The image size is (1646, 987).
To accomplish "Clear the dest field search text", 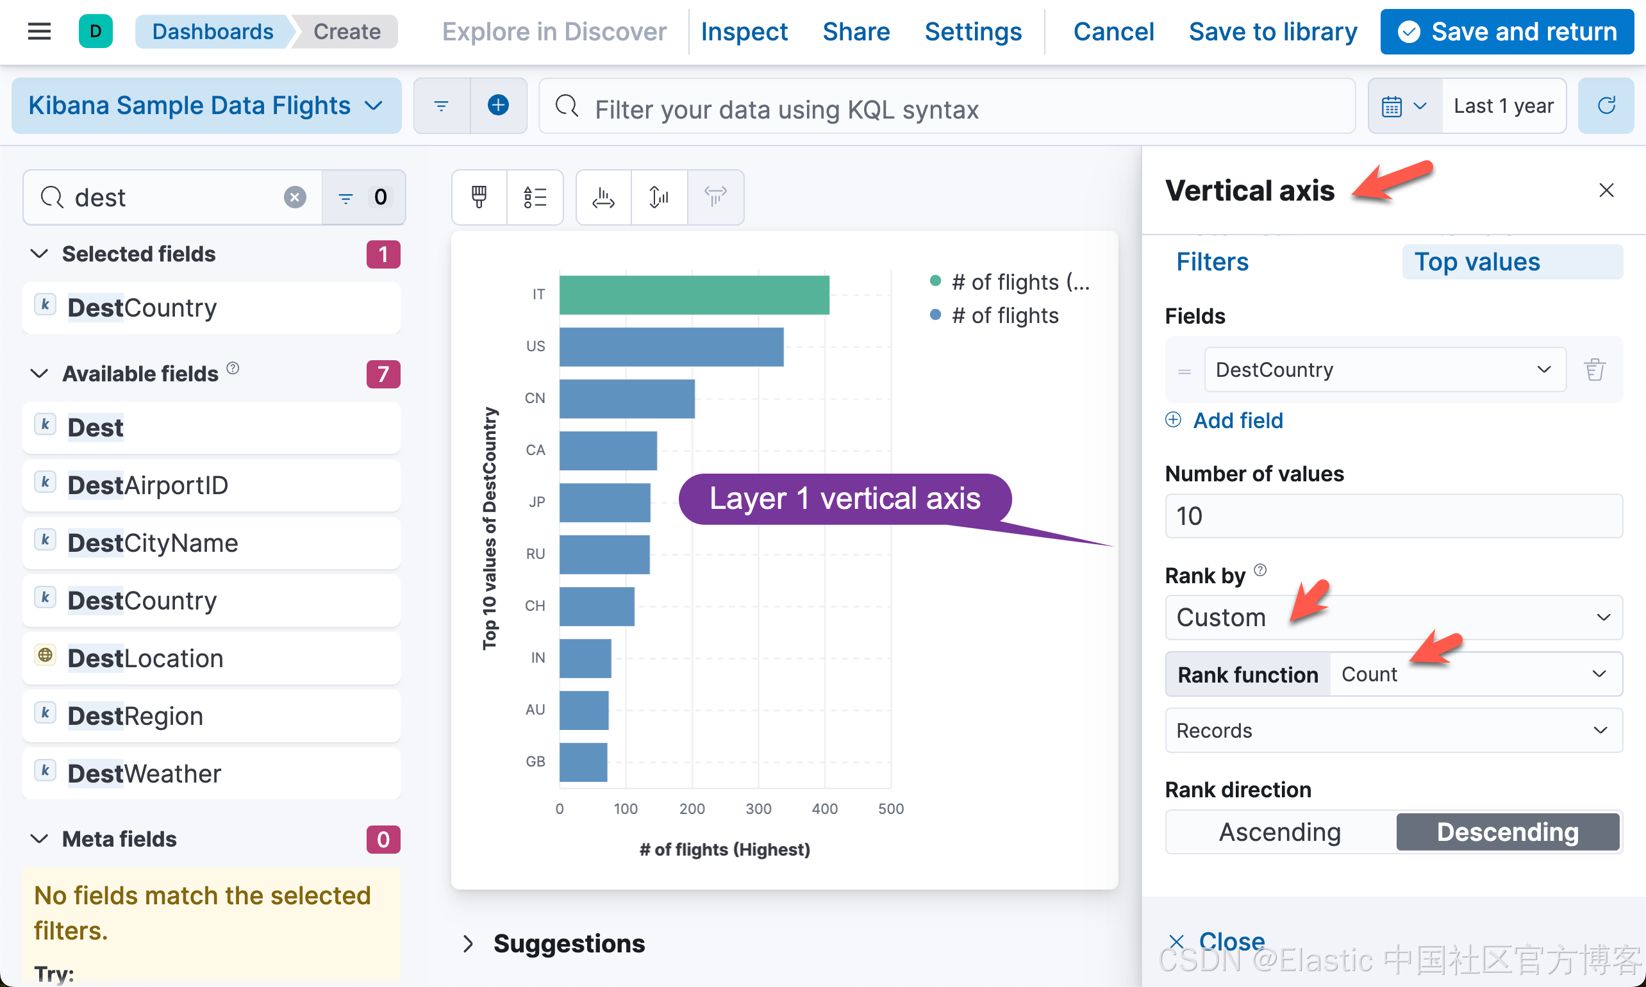I will (295, 197).
